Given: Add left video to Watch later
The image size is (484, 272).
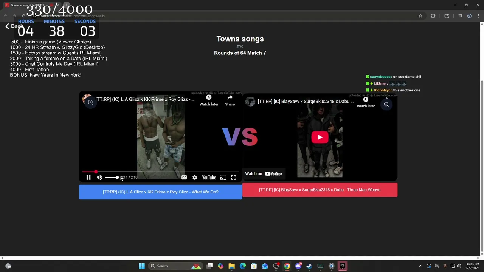Looking at the screenshot, I should click(x=209, y=100).
